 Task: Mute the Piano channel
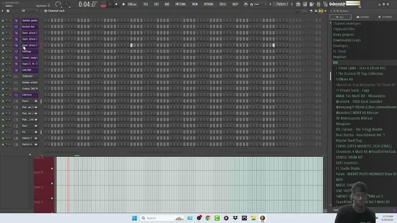click(2, 101)
